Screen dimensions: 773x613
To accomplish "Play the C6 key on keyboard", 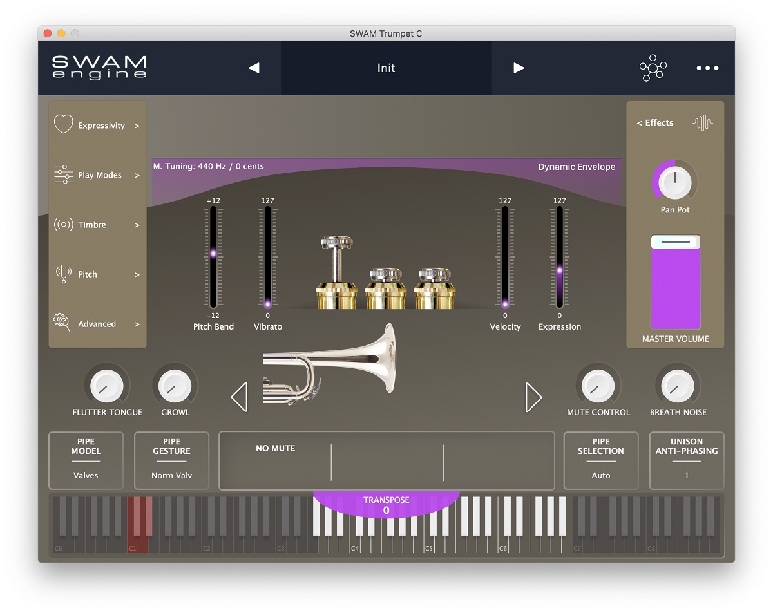I will (503, 545).
